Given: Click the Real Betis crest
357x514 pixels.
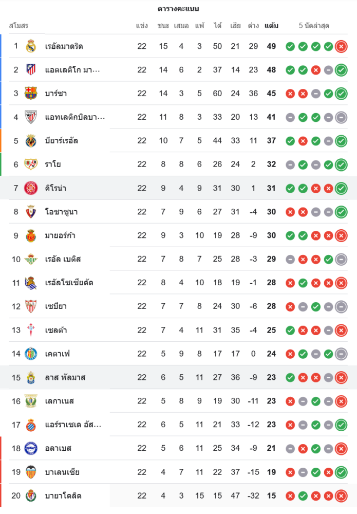Looking at the screenshot, I should [x=31, y=259].
